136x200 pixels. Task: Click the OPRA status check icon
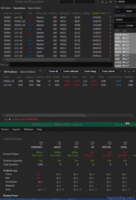click(x=125, y=143)
